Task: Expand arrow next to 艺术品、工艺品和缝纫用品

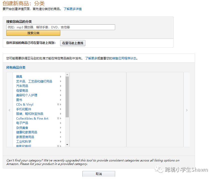Action: [61, 81]
